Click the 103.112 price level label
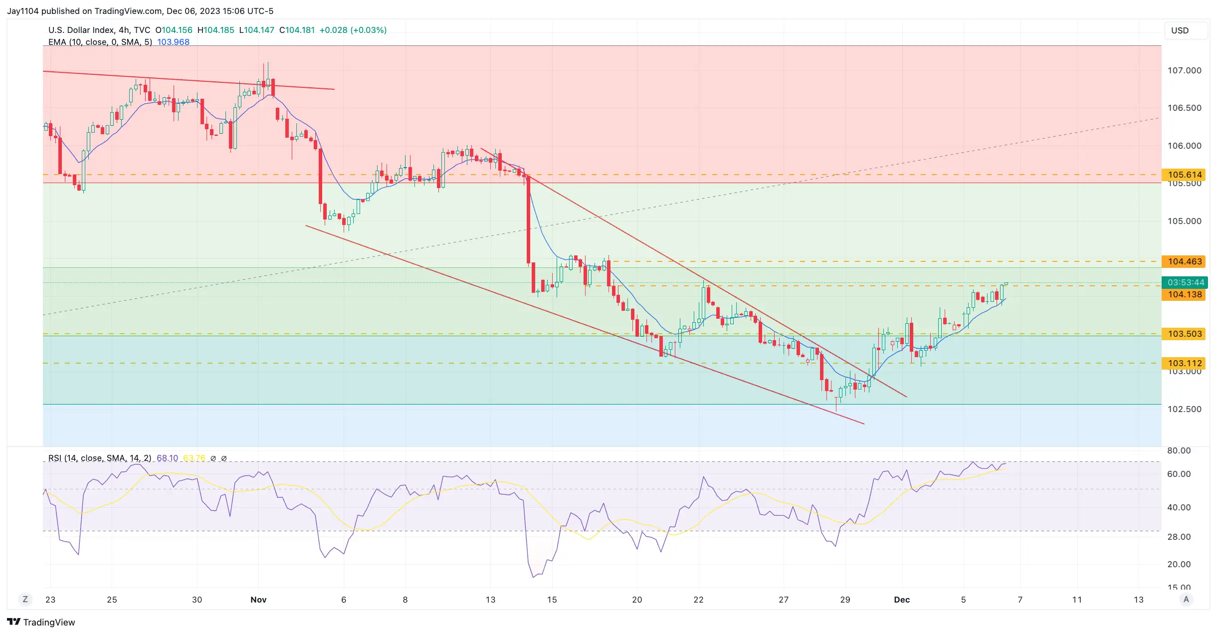Viewport: 1217px width, 634px height. click(x=1184, y=363)
